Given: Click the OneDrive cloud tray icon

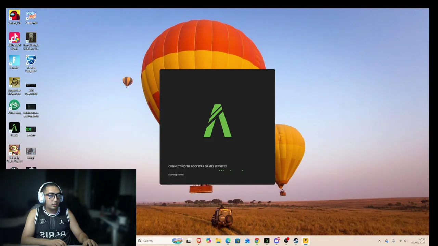Looking at the screenshot, I should [386, 241].
